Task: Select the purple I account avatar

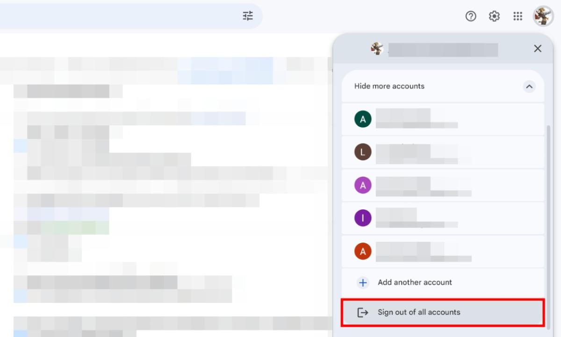Action: [x=363, y=218]
